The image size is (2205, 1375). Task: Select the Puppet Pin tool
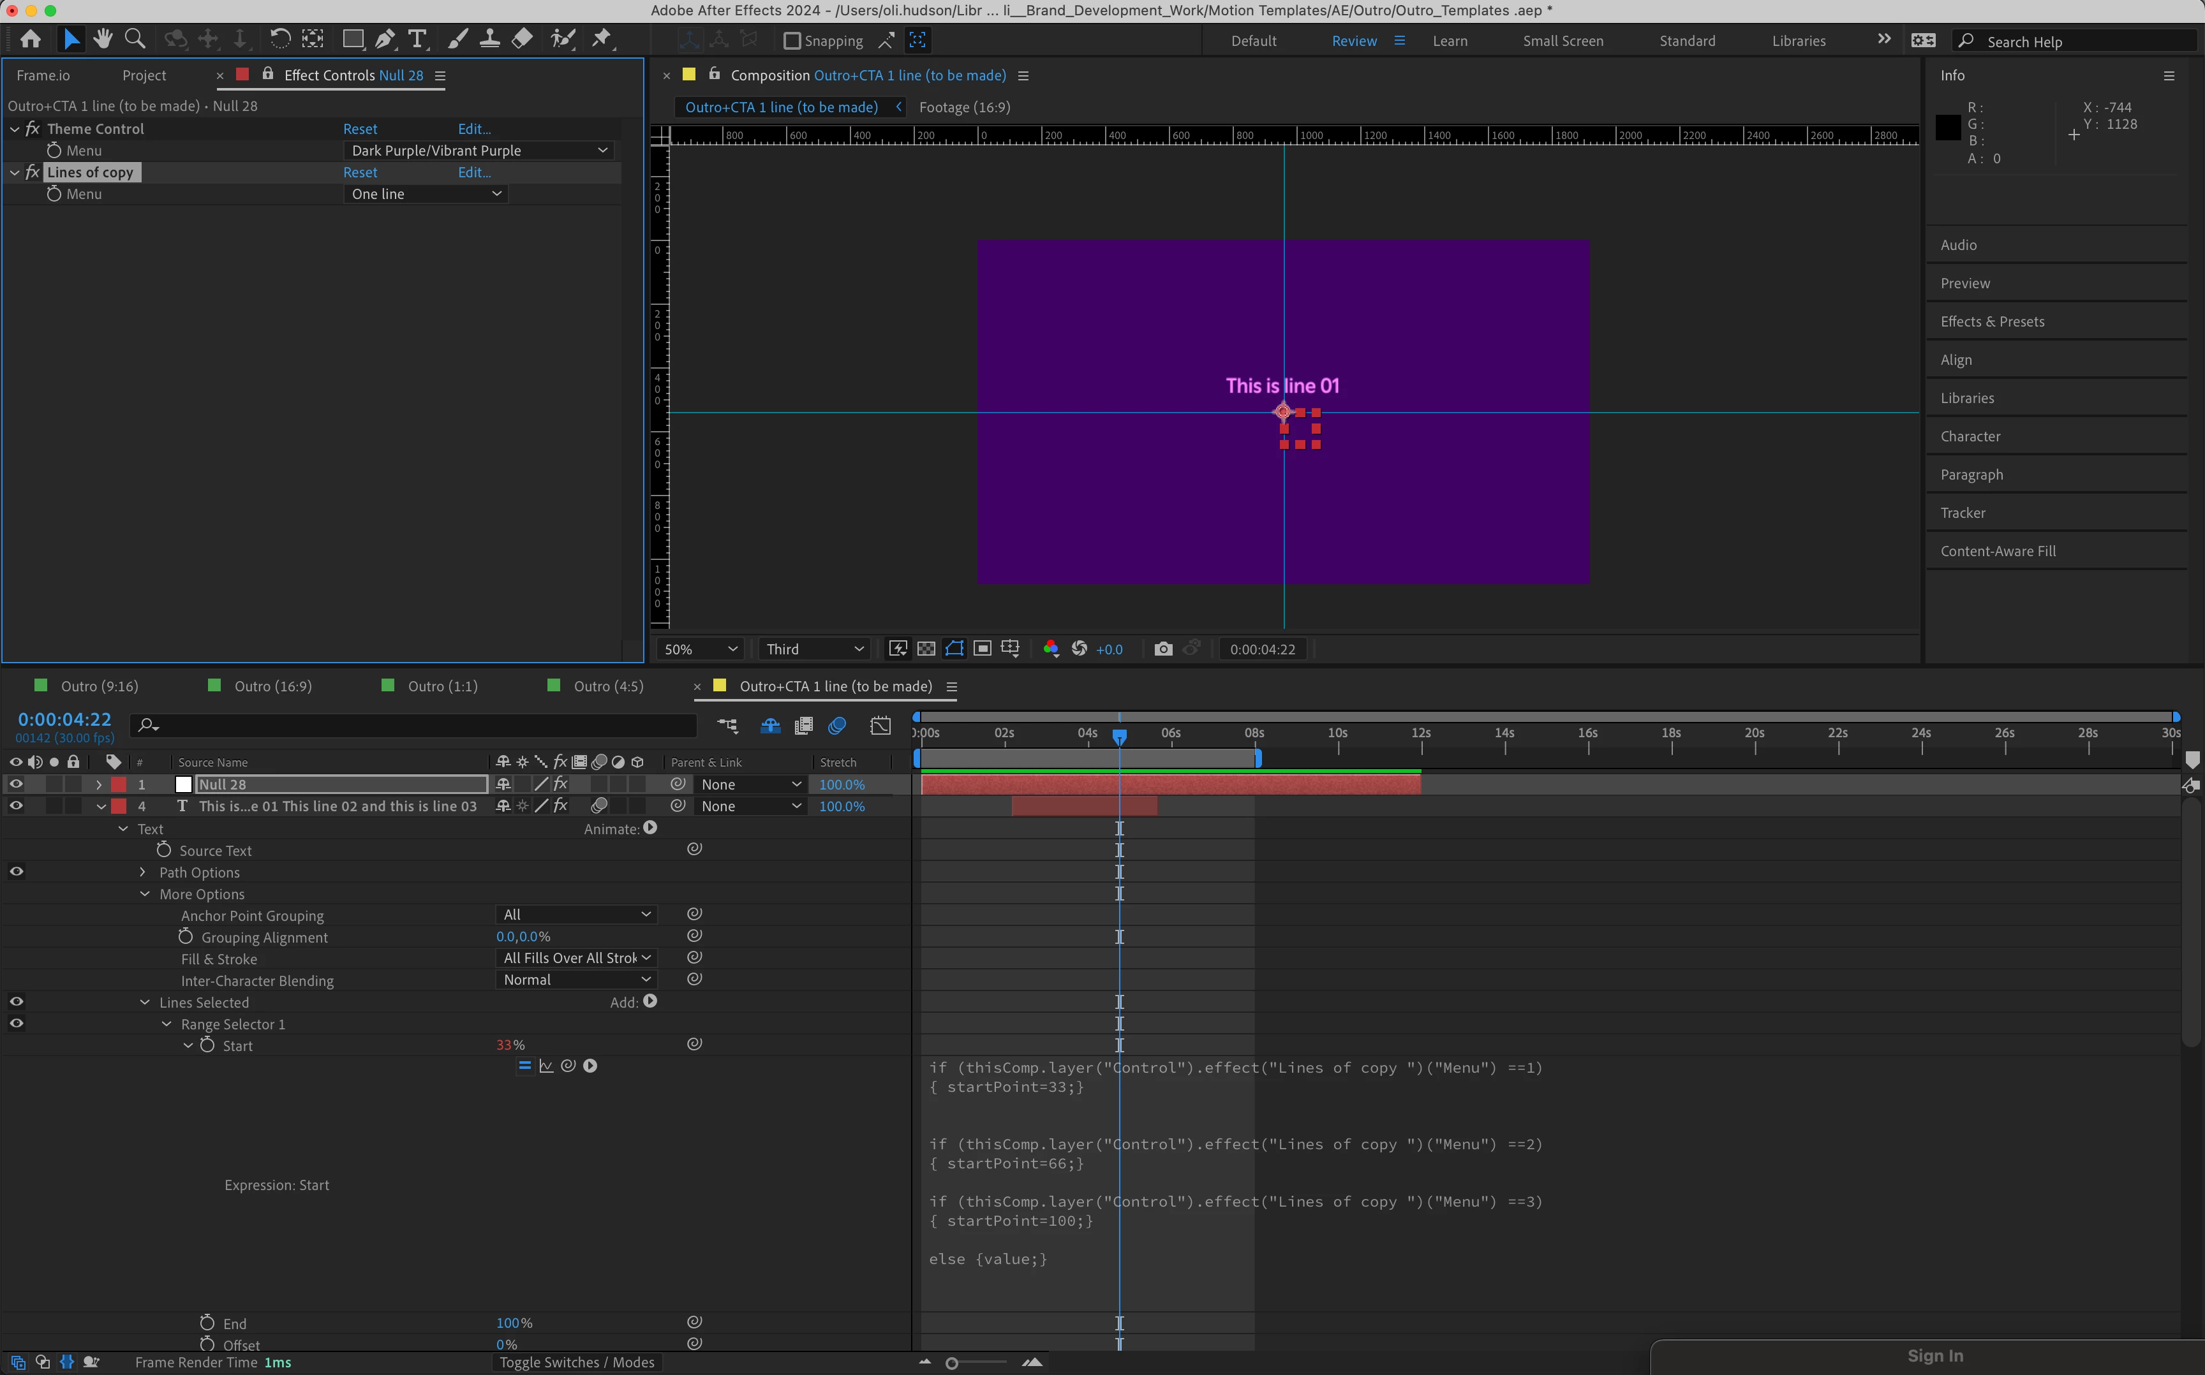click(x=601, y=39)
